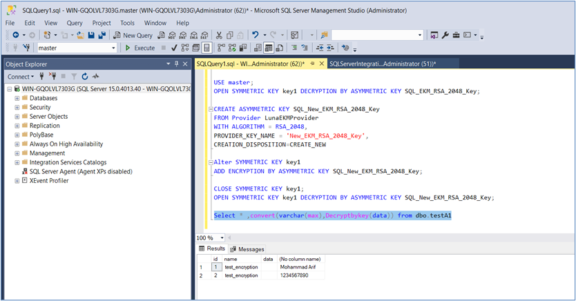Refresh Object Explorer
Screen dimensions: 576x301
[x=85, y=77]
